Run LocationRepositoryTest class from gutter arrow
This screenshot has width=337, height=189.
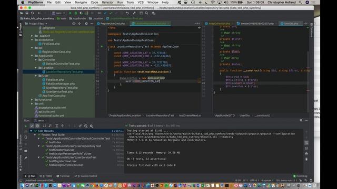[102, 47]
